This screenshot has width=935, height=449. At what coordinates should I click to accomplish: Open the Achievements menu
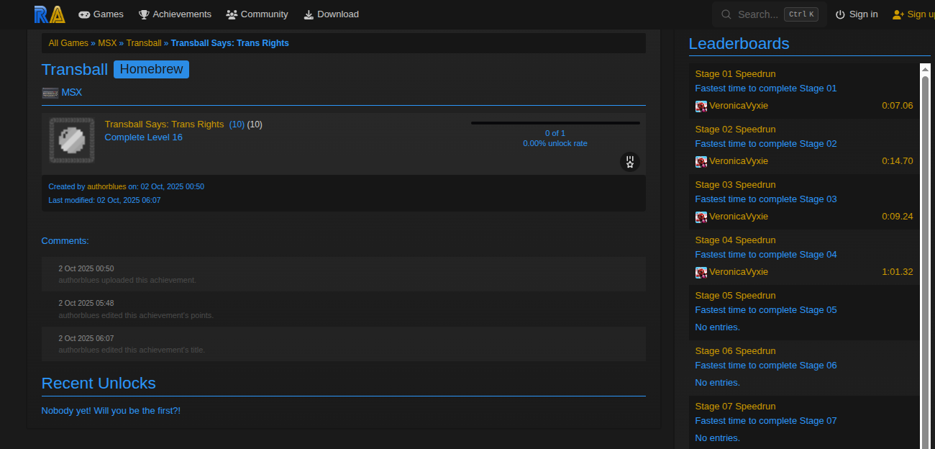tap(175, 14)
